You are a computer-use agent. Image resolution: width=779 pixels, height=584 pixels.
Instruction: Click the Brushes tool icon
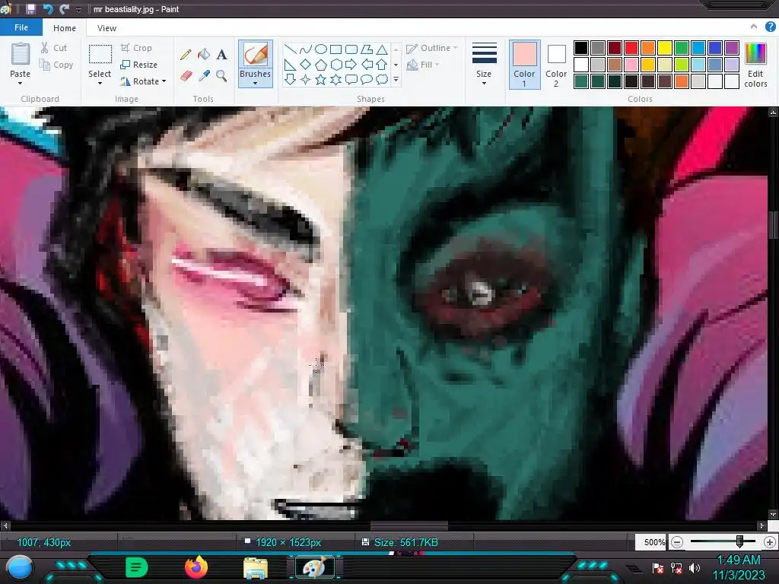(x=256, y=54)
